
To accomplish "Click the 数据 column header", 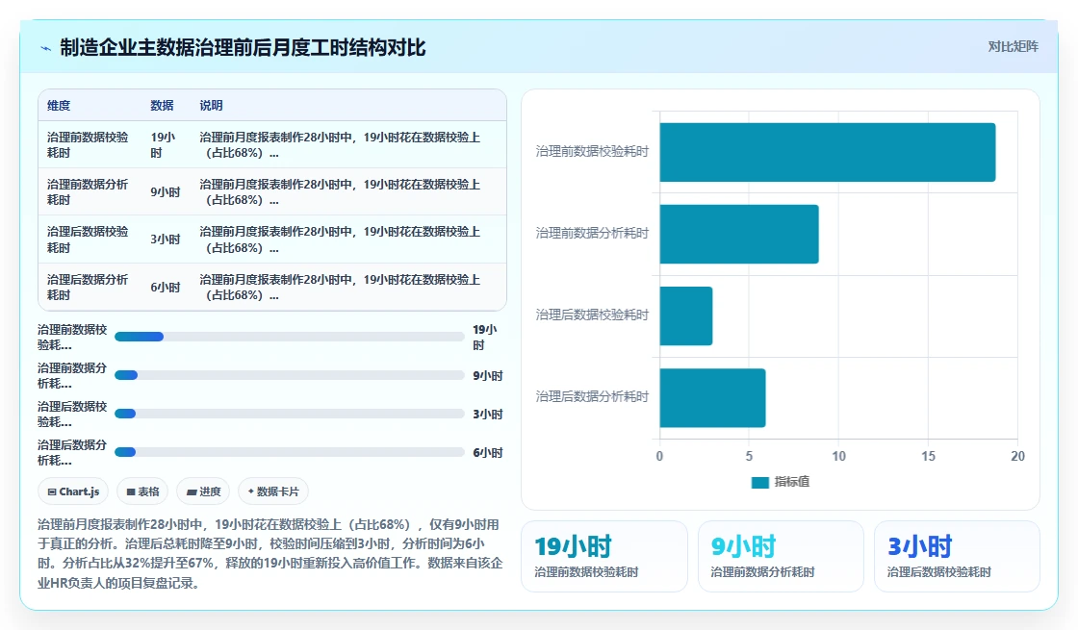I will pyautogui.click(x=163, y=106).
